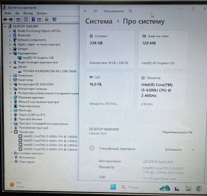Screen dimensions: 207x196
Task: Select Програмний пристрій category
Action: point(33,128)
